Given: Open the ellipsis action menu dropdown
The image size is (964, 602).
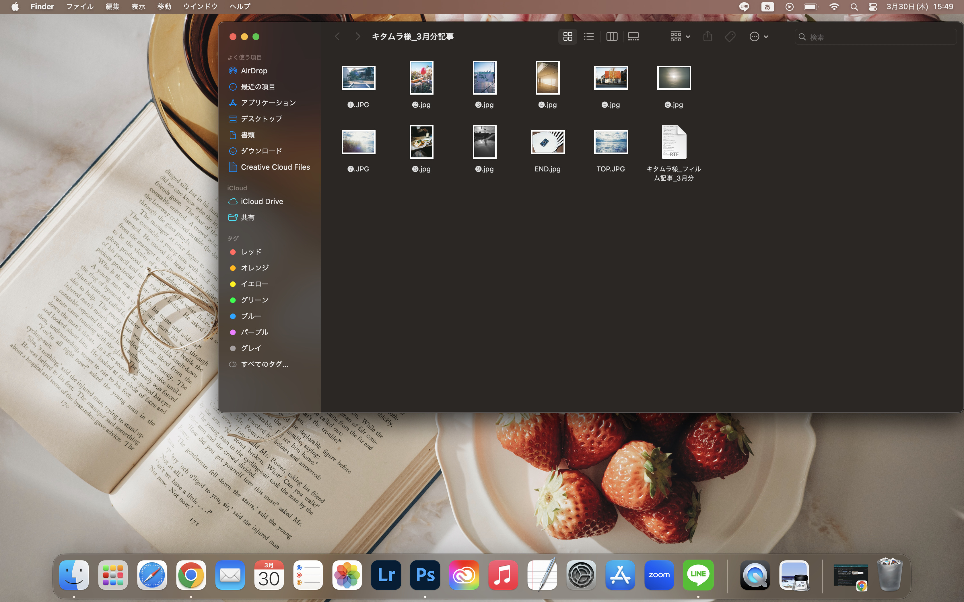Looking at the screenshot, I should 759,37.
